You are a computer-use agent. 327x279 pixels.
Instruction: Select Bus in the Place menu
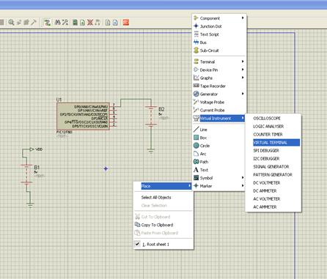tap(218, 42)
